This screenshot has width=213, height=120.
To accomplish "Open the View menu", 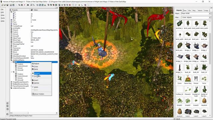I will point(3,15).
